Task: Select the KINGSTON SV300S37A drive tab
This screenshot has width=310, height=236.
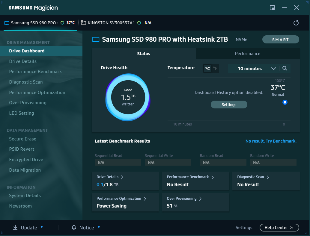Action: click(117, 23)
